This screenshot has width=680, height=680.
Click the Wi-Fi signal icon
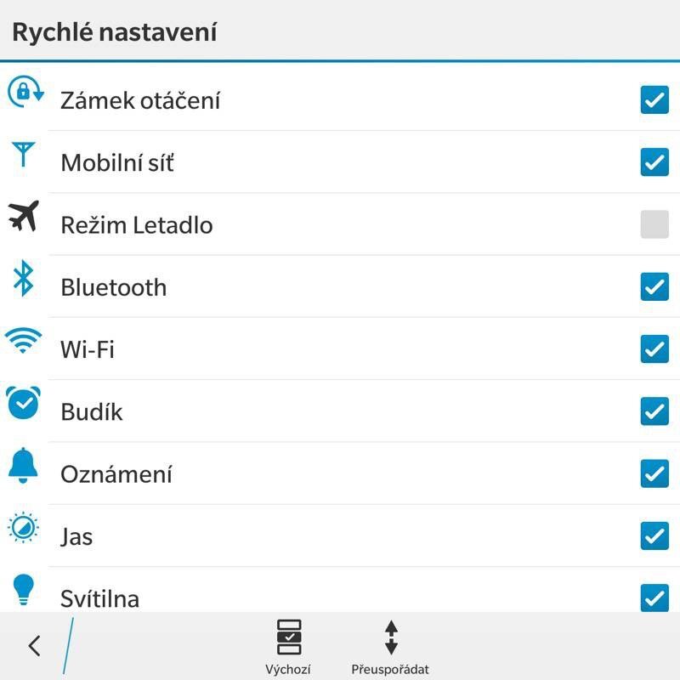(x=24, y=341)
